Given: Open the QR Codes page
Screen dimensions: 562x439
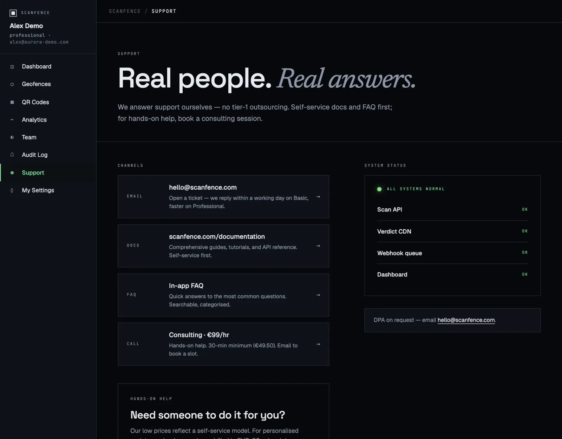Looking at the screenshot, I should (48, 102).
